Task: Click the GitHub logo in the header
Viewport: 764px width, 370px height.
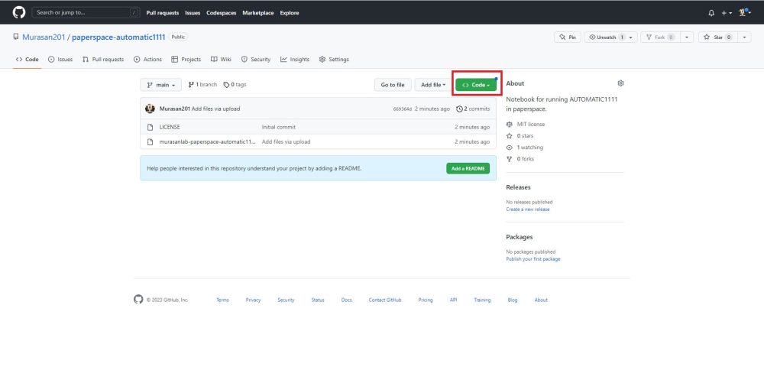Action: click(19, 12)
